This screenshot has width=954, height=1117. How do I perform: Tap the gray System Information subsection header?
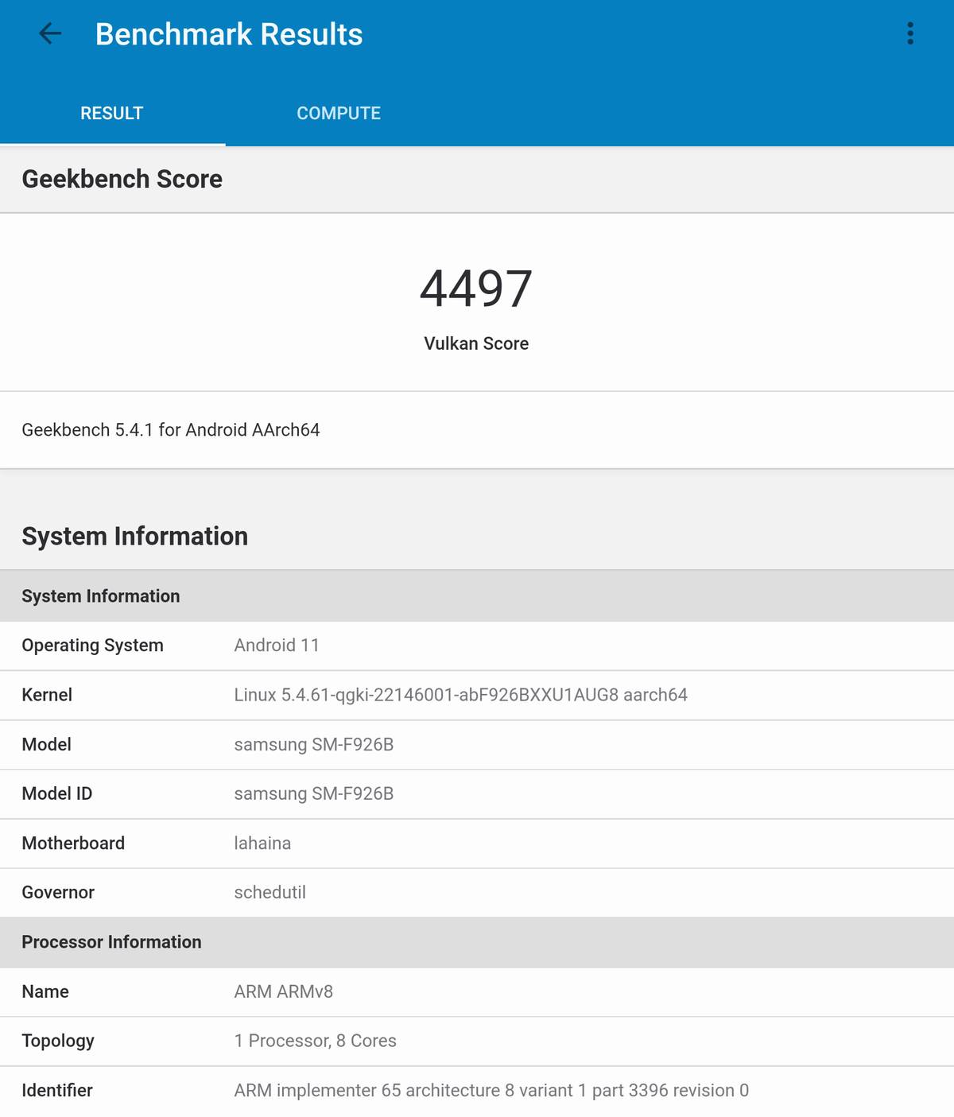[477, 596]
